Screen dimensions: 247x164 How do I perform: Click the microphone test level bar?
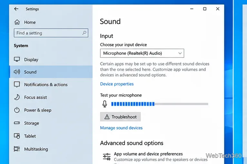click(x=160, y=104)
